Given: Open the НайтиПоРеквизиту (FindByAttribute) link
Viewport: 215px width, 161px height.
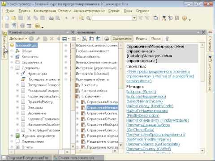Looking at the screenshot, I should [158, 120].
